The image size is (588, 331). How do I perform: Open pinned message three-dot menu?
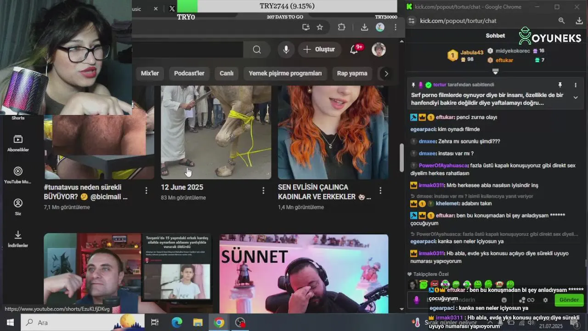pos(575,85)
